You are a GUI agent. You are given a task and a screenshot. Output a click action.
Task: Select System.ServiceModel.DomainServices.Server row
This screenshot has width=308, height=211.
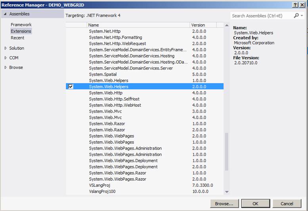click(x=145, y=68)
